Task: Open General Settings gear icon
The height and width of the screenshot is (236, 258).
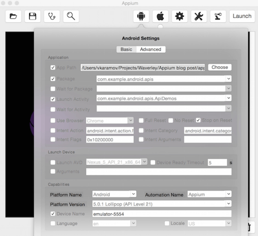Action: click(180, 16)
